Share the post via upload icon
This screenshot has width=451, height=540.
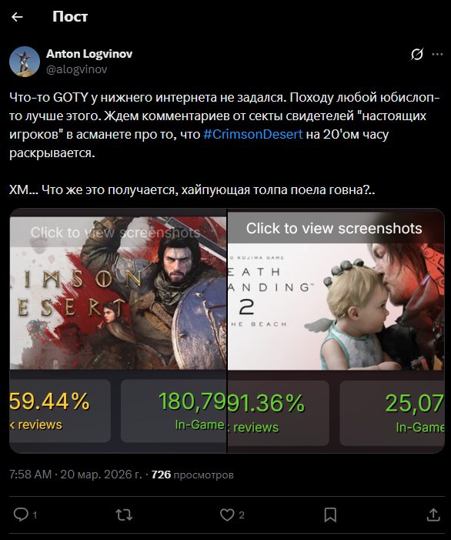tap(433, 515)
